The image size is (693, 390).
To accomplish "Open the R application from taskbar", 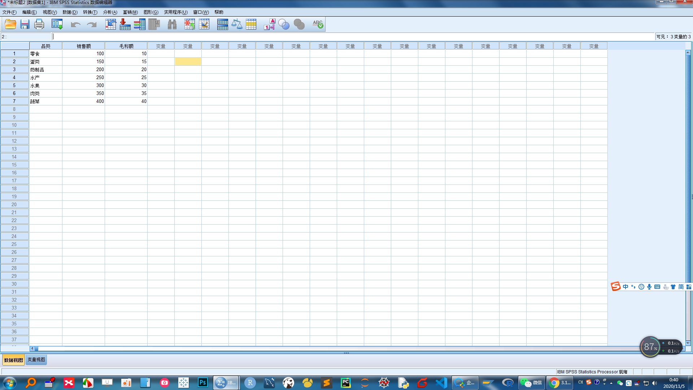I will pos(250,383).
